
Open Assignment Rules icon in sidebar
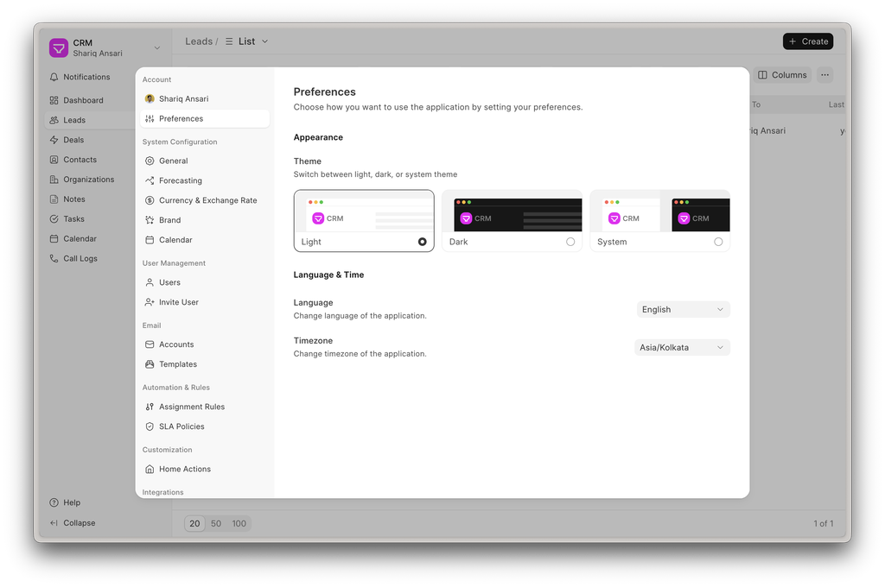point(150,407)
